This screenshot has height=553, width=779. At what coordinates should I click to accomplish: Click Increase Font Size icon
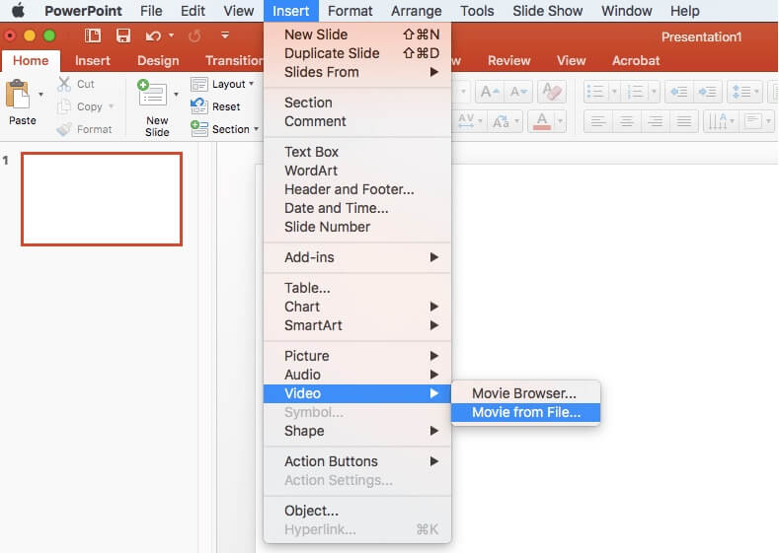pyautogui.click(x=490, y=92)
